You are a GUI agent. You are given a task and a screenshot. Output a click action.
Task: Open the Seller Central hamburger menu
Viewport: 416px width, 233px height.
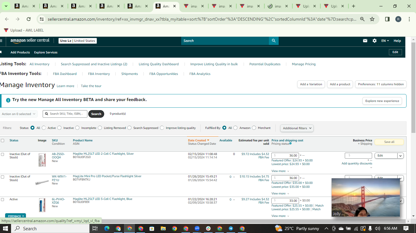tap(1, 41)
